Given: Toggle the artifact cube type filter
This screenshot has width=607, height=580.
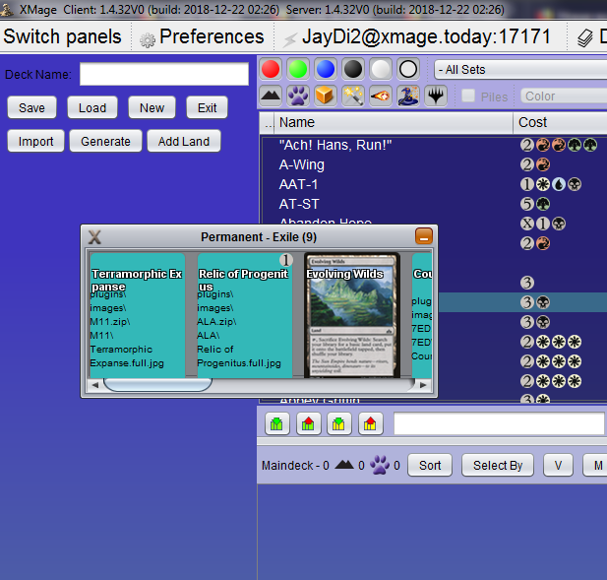Looking at the screenshot, I should pyautogui.click(x=326, y=96).
